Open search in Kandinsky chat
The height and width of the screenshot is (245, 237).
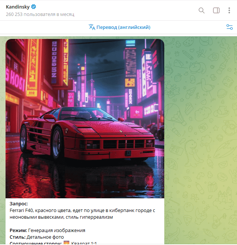click(x=202, y=10)
